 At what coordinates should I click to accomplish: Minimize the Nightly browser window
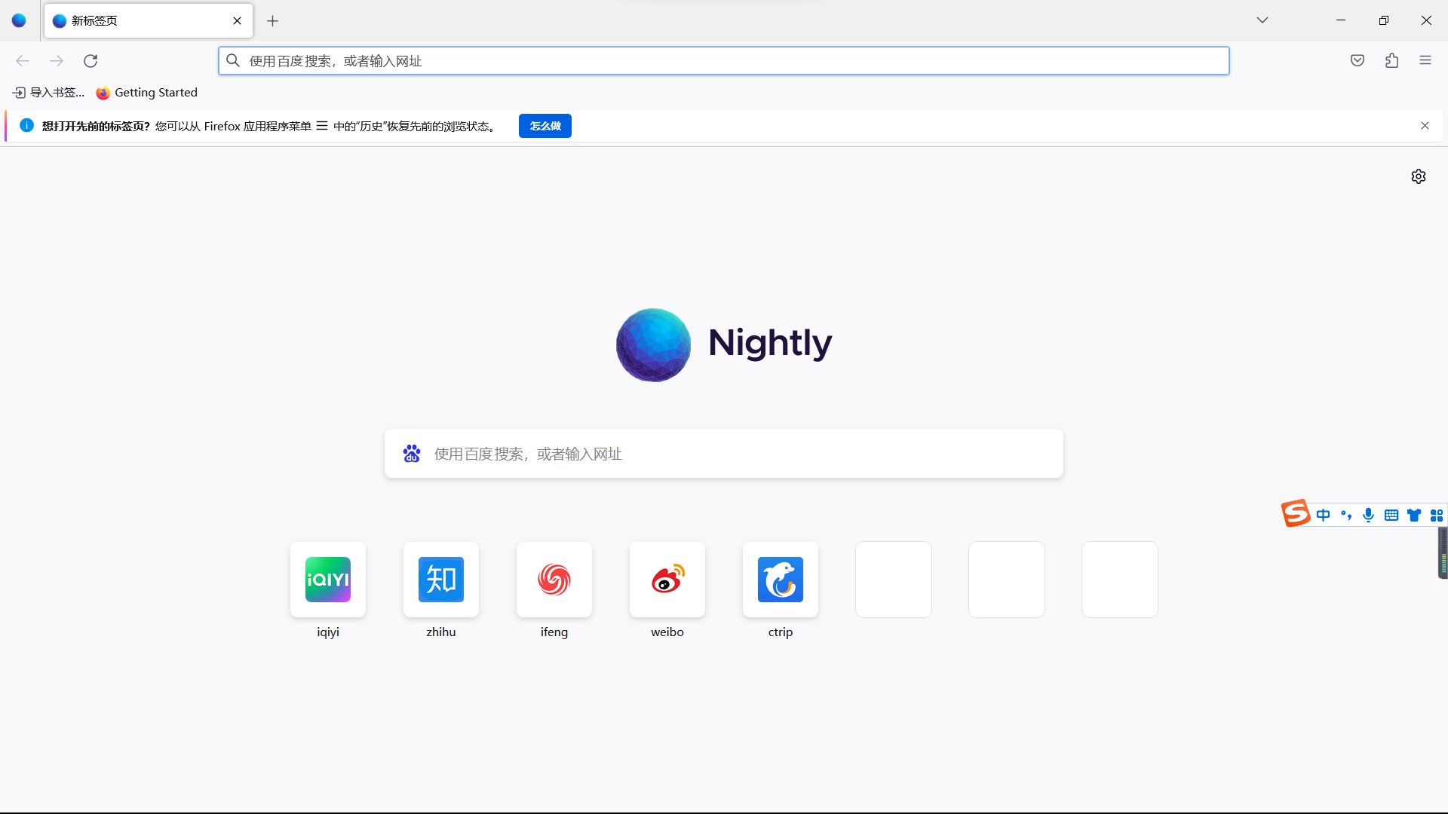(1341, 20)
